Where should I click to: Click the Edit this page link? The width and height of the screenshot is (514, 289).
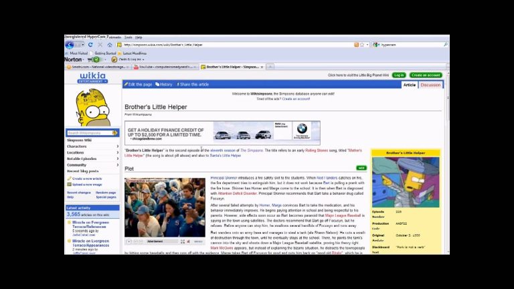point(139,84)
